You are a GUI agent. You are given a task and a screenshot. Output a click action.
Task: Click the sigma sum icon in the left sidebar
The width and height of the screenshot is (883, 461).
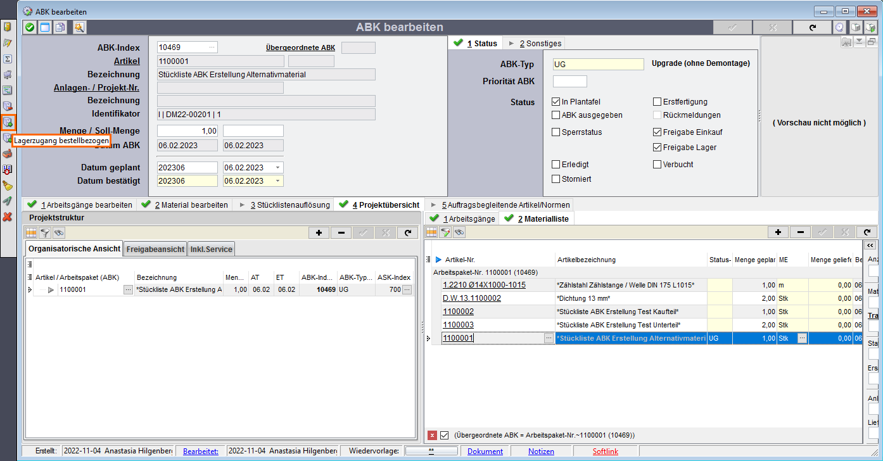(x=8, y=59)
